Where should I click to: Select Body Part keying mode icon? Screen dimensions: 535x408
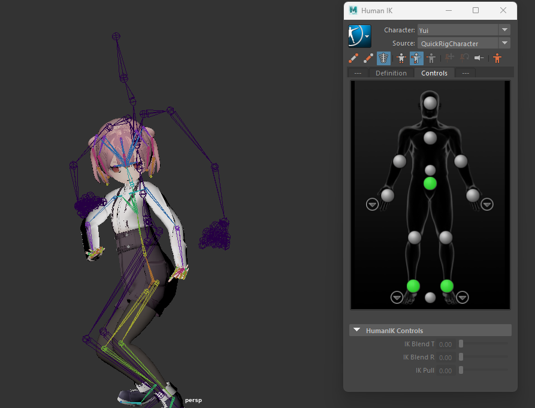[416, 58]
